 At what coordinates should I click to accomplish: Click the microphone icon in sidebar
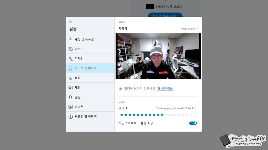(x=70, y=68)
